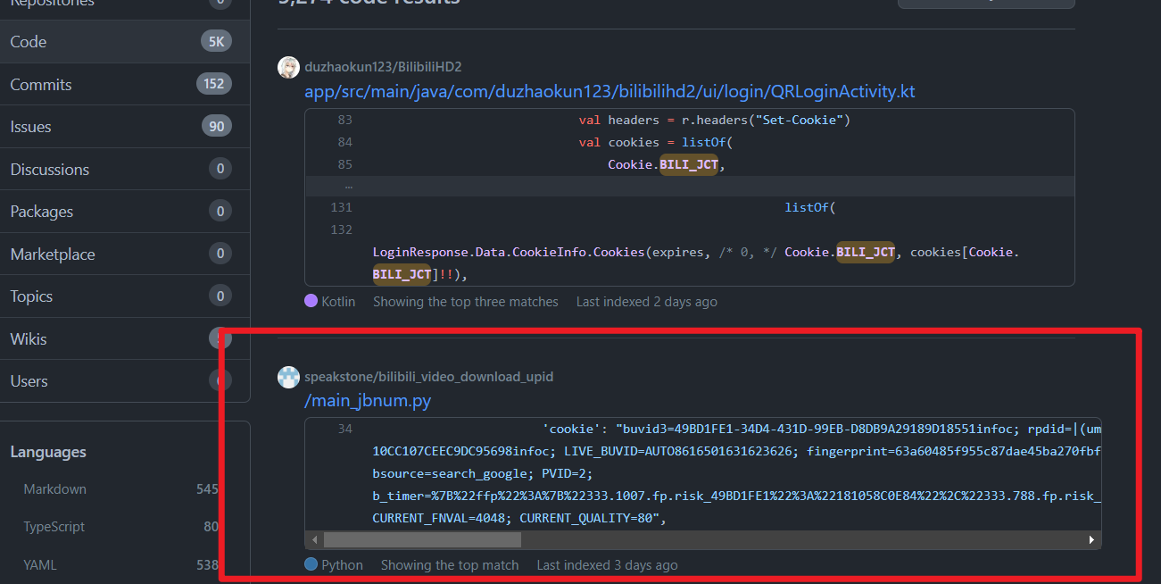Screen dimensions: 1161x584
Task: Click 'Showing the top match' text
Action: click(x=450, y=565)
